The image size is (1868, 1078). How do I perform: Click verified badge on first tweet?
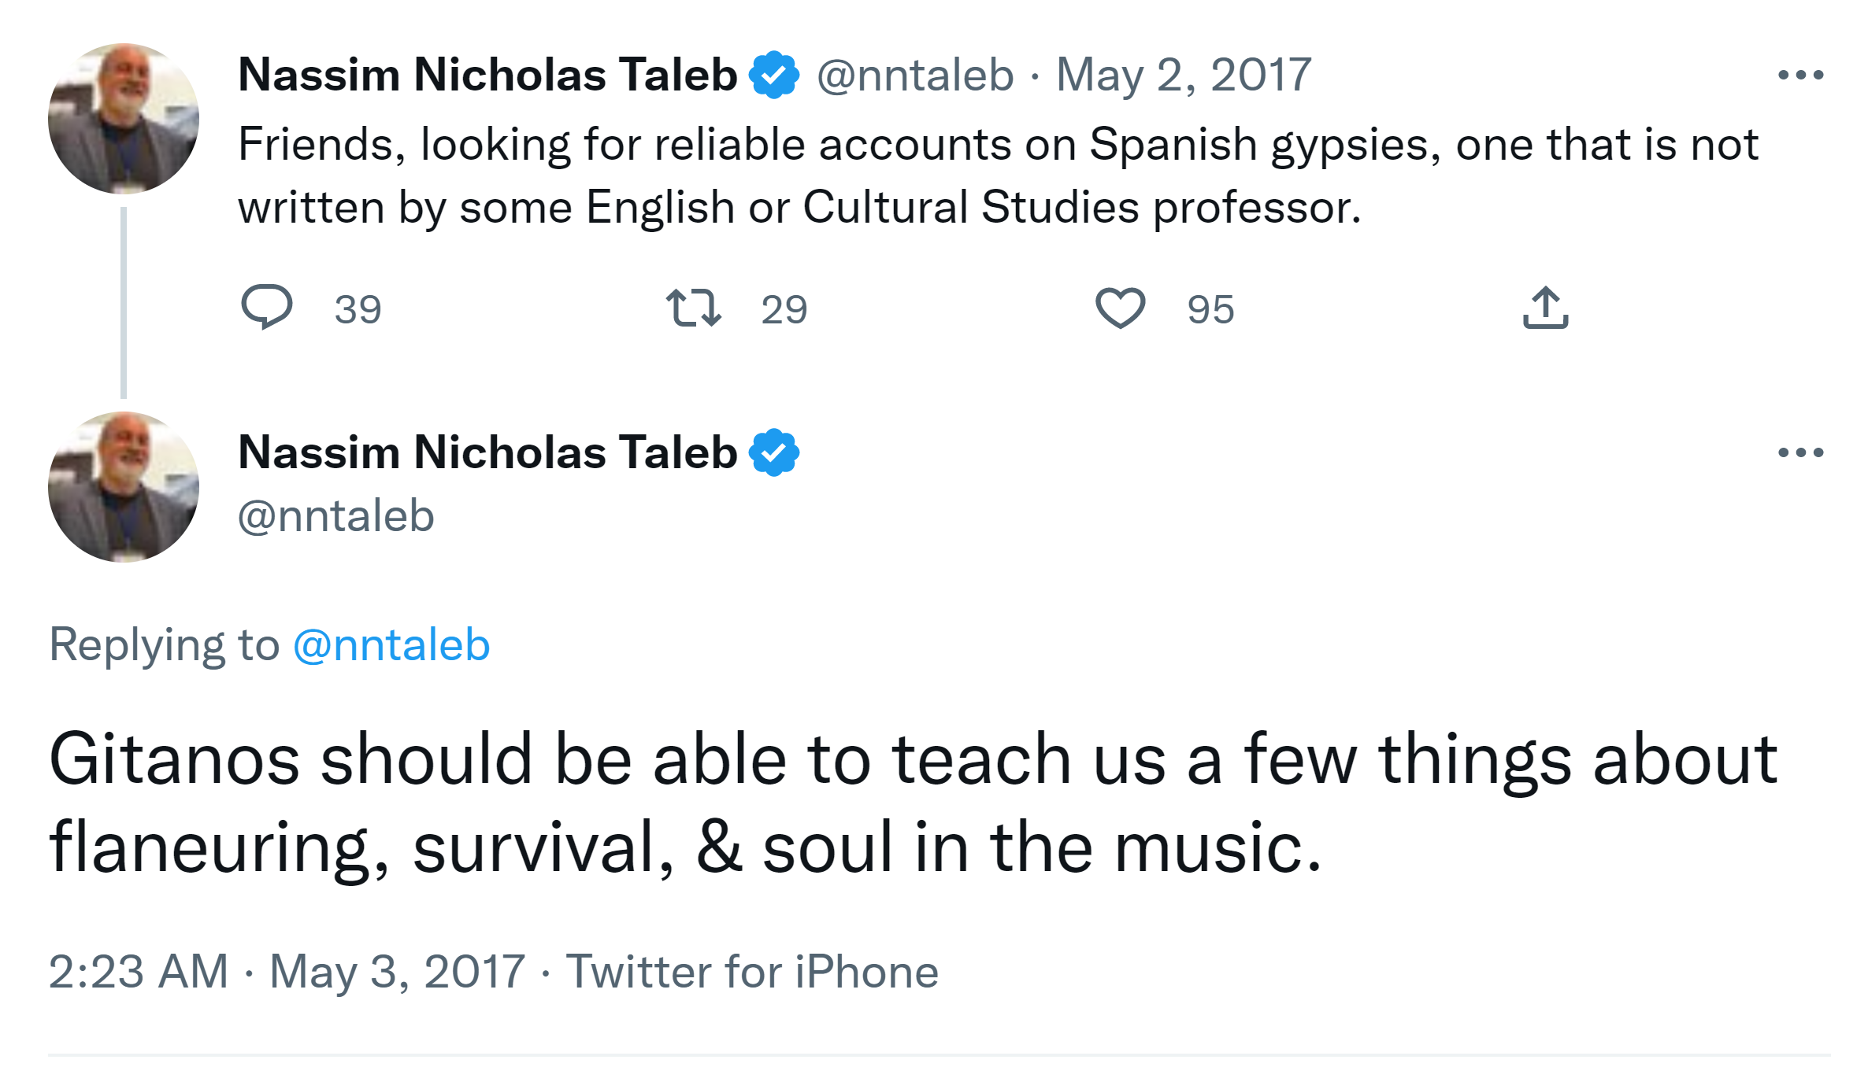(774, 76)
